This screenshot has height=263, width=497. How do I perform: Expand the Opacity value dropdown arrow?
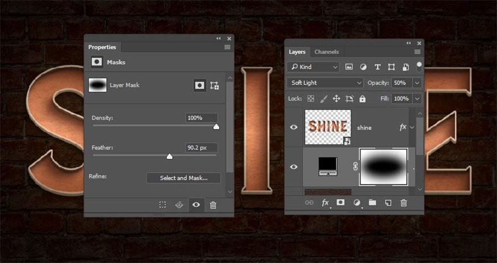pyautogui.click(x=417, y=83)
